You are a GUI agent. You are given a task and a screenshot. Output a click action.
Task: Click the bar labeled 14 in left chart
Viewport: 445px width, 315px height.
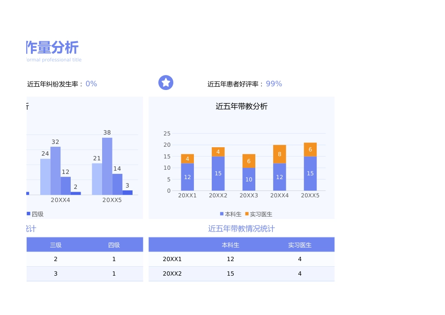[118, 184]
